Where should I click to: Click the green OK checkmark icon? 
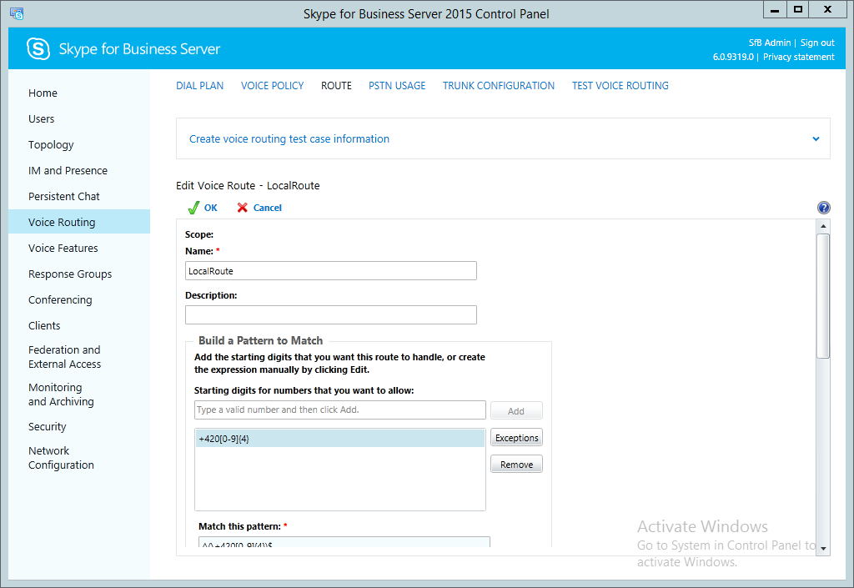(193, 208)
